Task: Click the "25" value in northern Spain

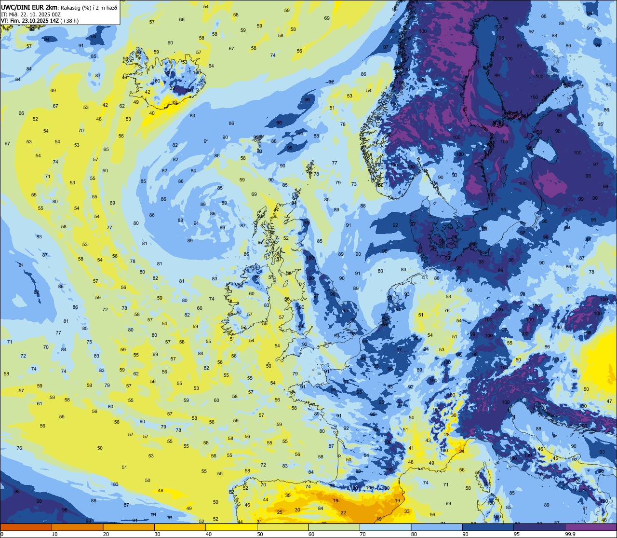Action: pyautogui.click(x=280, y=512)
